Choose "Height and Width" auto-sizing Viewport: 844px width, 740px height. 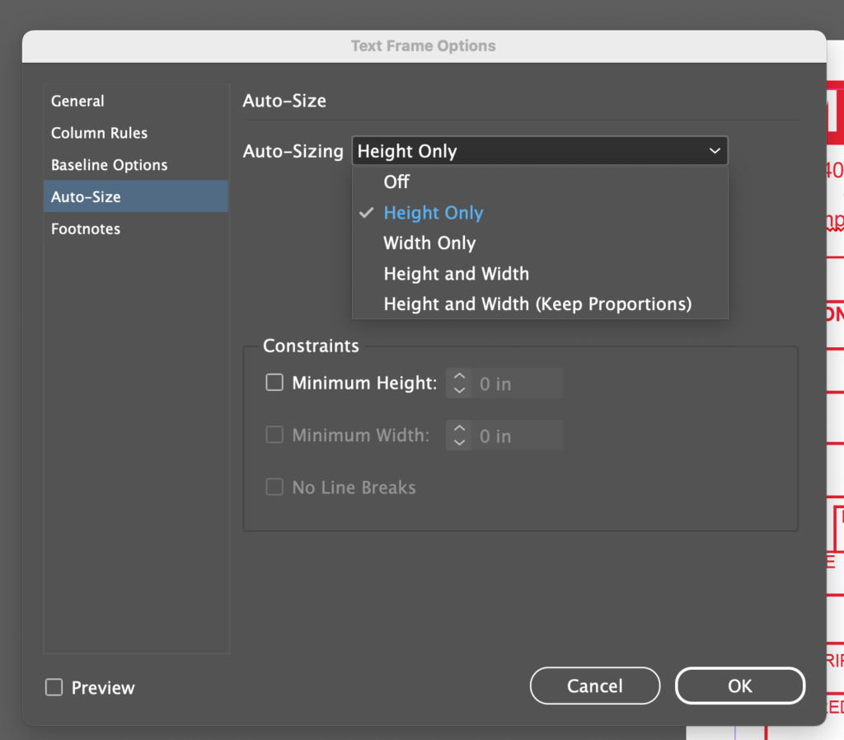point(456,273)
